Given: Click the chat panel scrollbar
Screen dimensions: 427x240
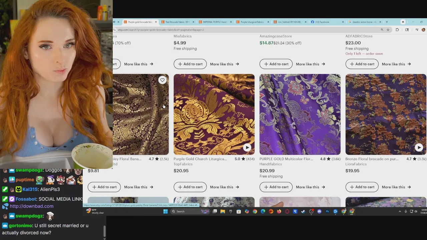Looking at the screenshot, I should tap(105, 232).
